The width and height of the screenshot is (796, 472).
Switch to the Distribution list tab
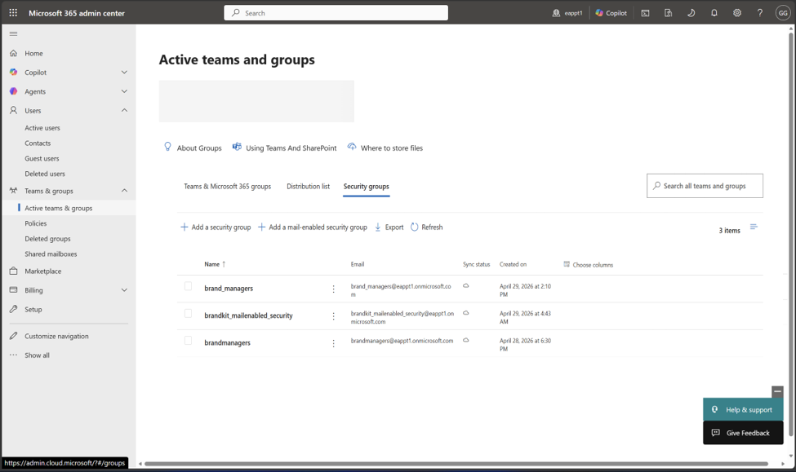click(308, 187)
